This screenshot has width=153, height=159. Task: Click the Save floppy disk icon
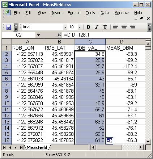click(x=9, y=27)
